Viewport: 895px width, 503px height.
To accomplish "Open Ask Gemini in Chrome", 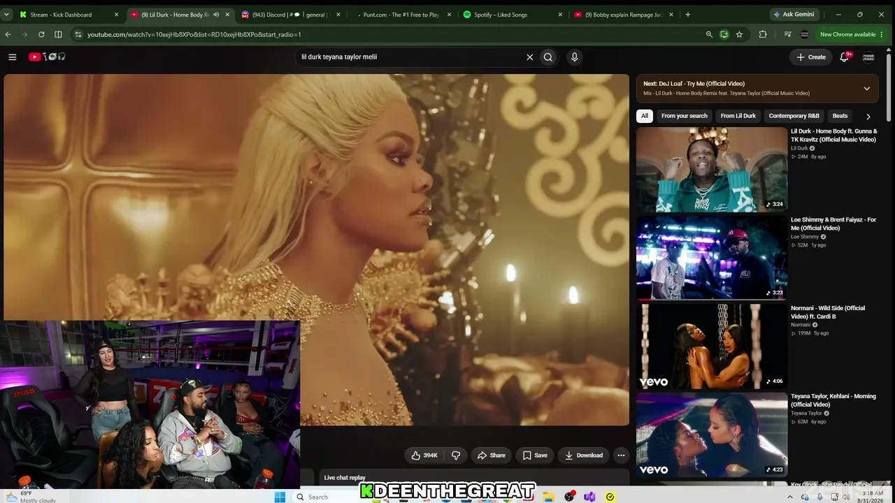I will click(795, 14).
